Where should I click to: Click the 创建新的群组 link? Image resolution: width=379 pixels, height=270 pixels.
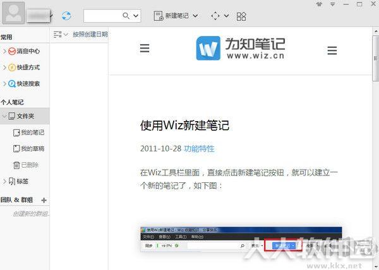[x=31, y=213]
